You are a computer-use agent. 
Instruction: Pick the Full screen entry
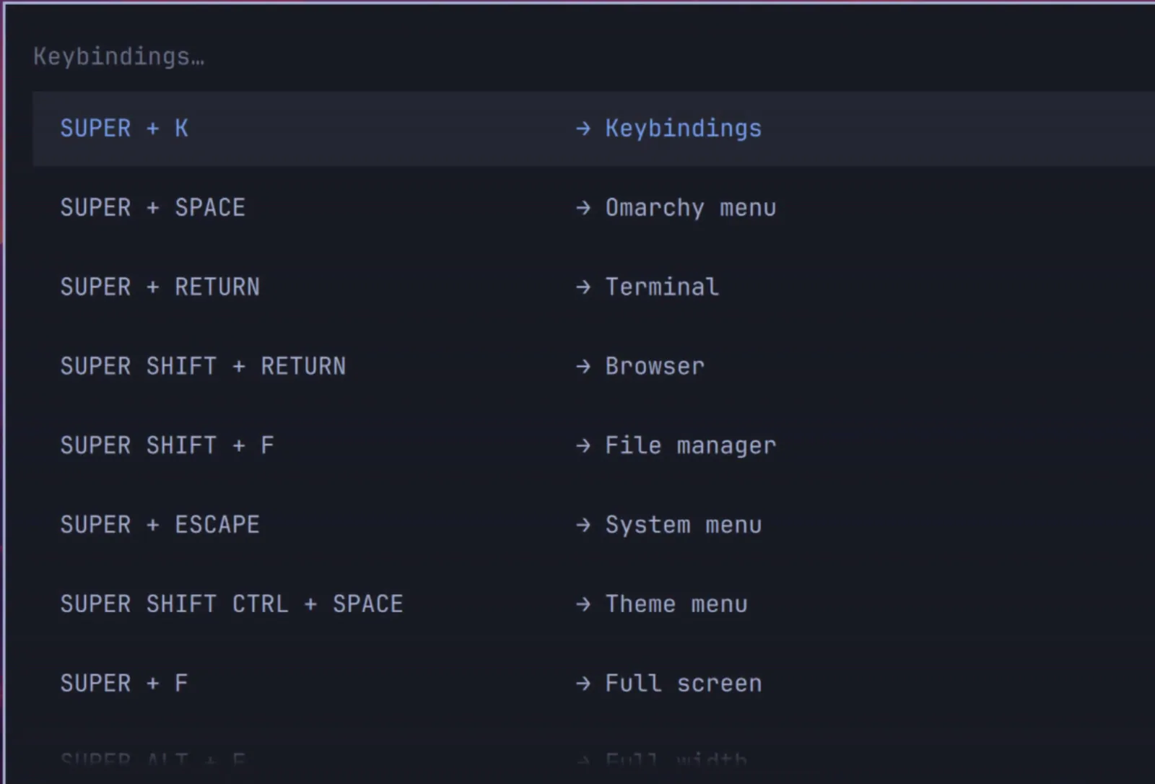(x=593, y=684)
